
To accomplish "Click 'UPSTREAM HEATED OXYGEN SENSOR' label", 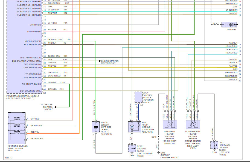I will point(170,137).
